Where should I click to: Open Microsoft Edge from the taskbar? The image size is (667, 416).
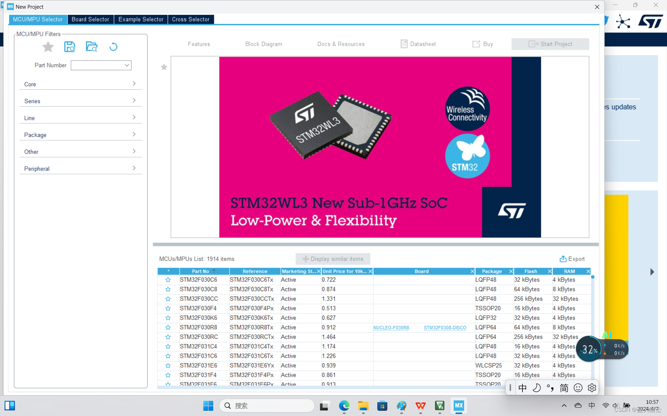tap(344, 406)
